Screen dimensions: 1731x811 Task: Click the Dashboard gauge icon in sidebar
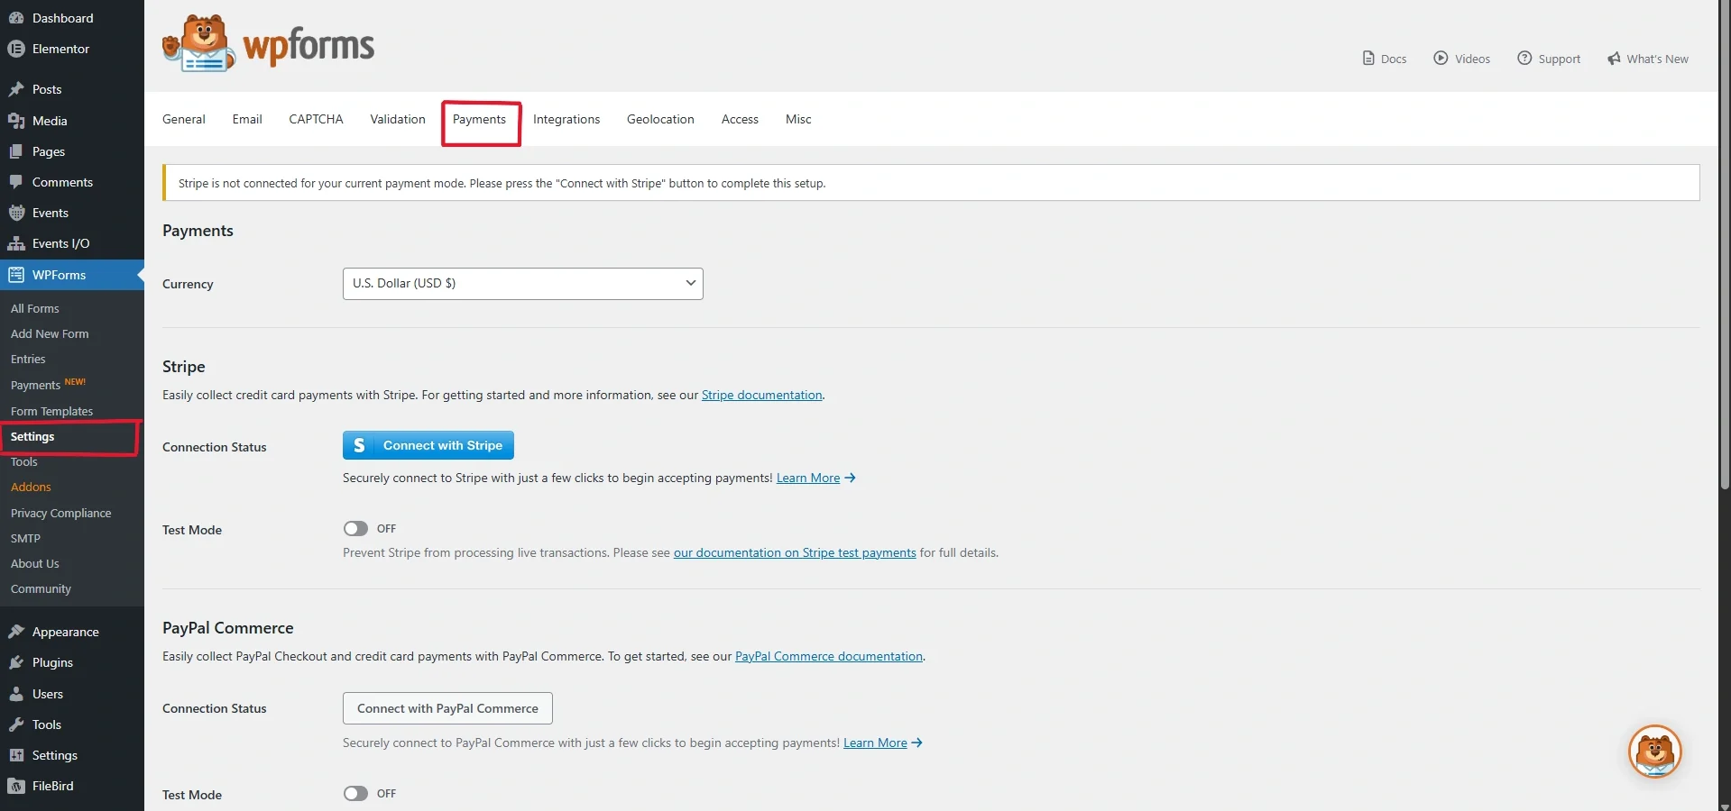pyautogui.click(x=16, y=18)
